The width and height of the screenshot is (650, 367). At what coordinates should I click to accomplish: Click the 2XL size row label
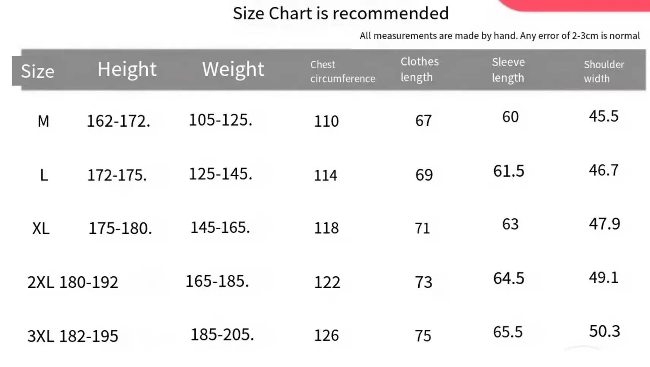click(41, 282)
